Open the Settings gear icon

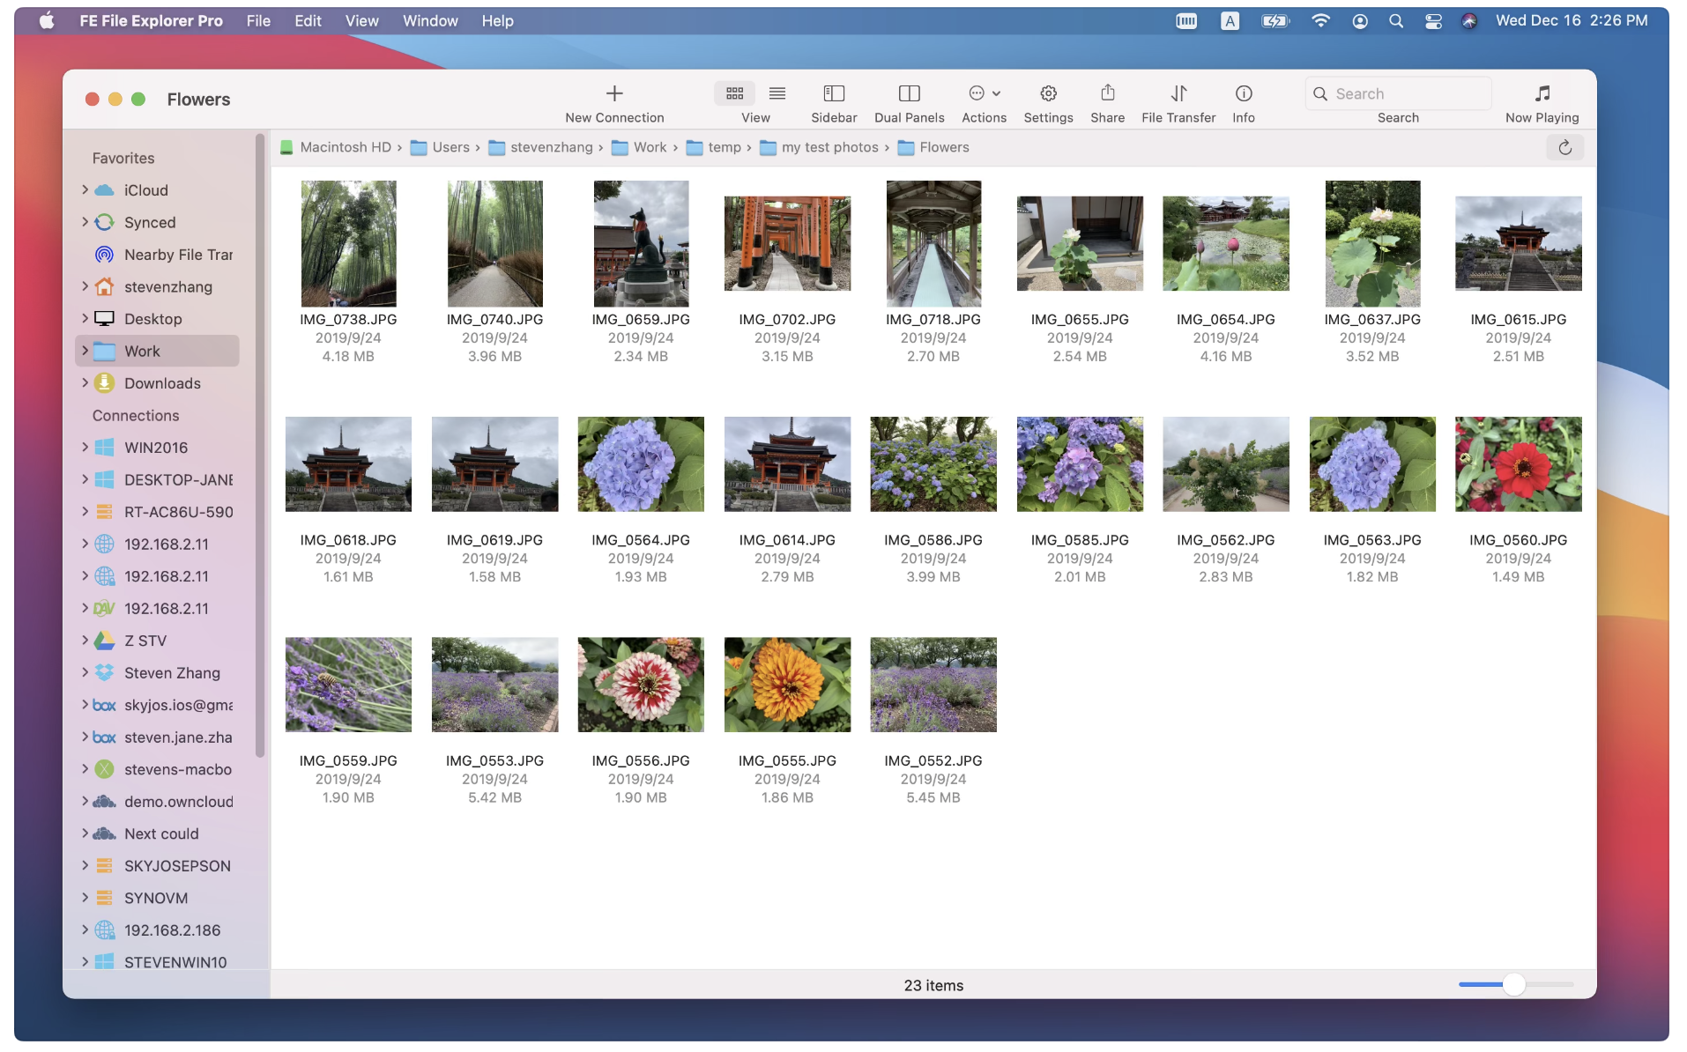[x=1048, y=93]
